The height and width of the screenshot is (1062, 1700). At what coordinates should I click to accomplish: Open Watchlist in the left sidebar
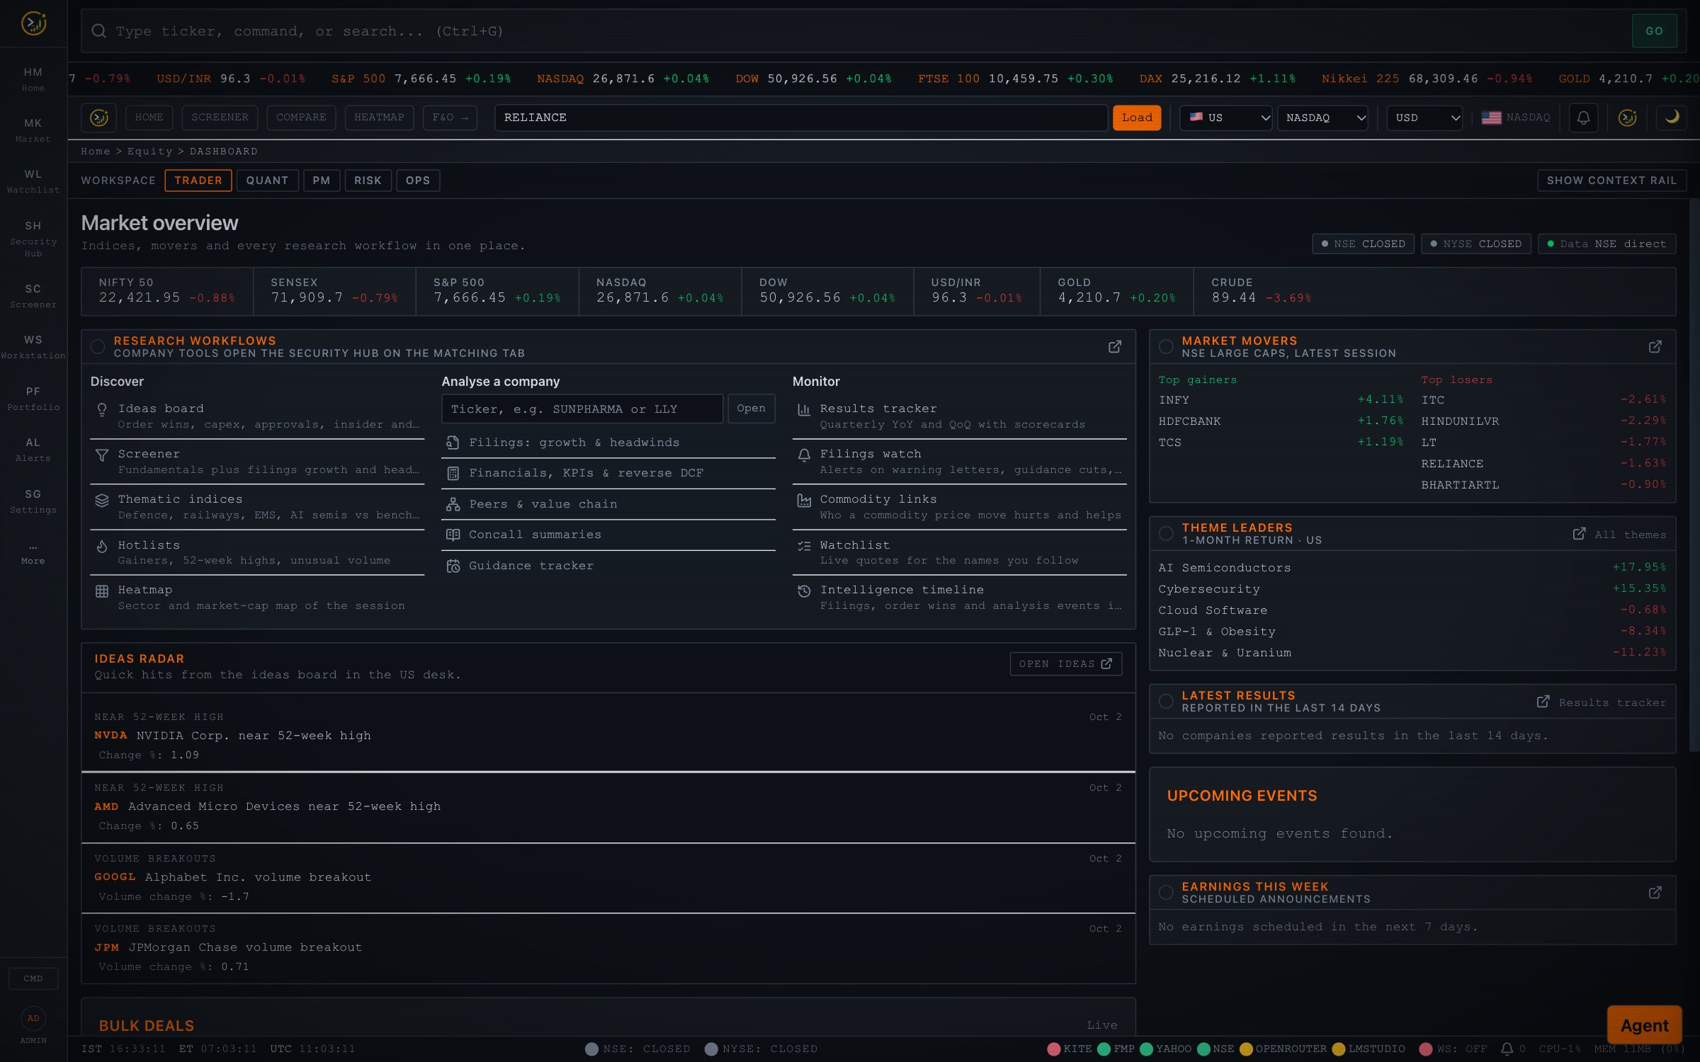[x=33, y=181]
